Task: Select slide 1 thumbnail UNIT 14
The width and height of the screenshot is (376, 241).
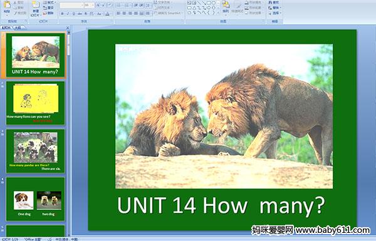Action: [36, 55]
